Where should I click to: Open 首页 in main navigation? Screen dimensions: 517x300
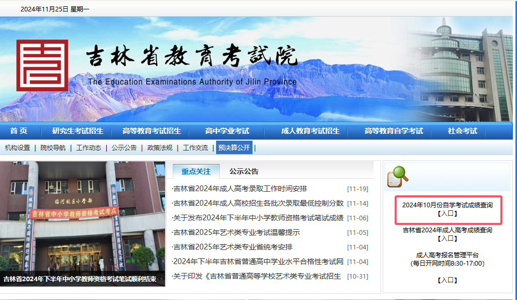point(19,131)
